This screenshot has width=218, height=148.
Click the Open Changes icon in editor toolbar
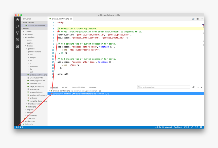193,19
